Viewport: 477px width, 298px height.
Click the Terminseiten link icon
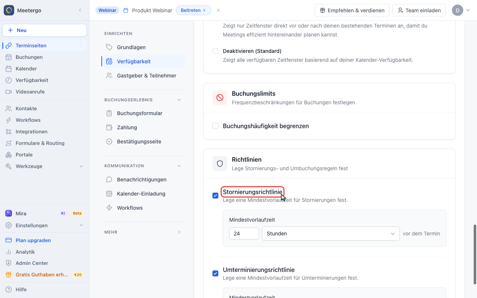[x=9, y=45]
